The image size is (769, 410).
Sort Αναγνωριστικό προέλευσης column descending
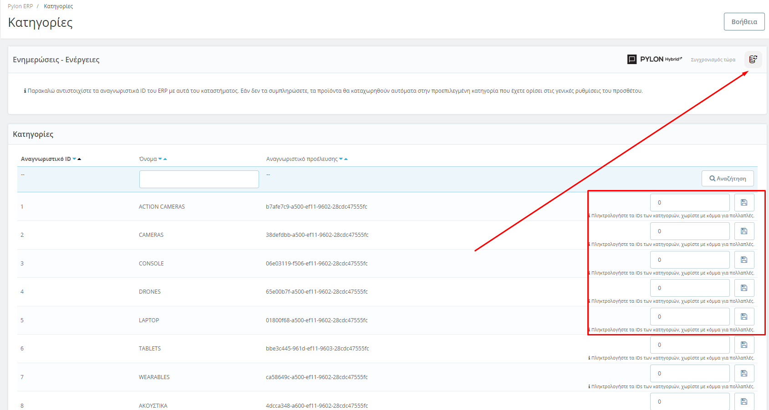[x=341, y=159]
